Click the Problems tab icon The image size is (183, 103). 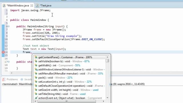tap(4, 80)
